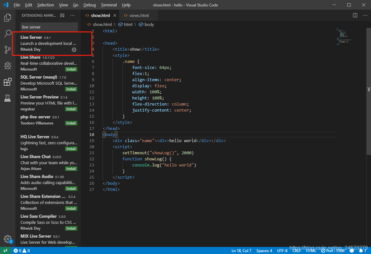
Task: Open the Terminal menu
Action: pos(108,5)
